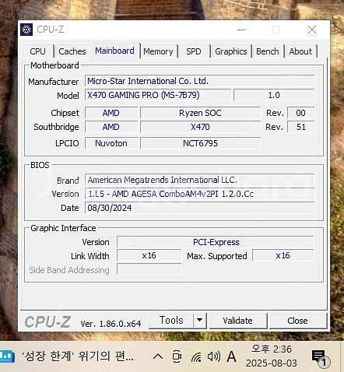The image size is (344, 372).
Task: Click the Link Width x16 field
Action: point(149,255)
